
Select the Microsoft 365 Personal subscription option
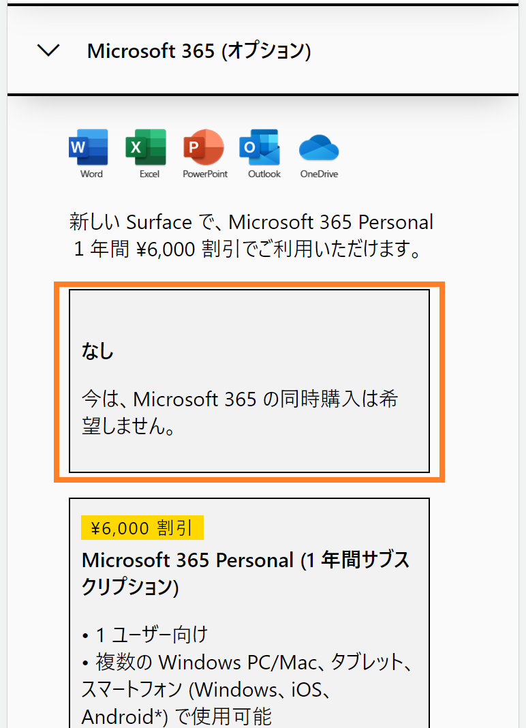coord(249,613)
